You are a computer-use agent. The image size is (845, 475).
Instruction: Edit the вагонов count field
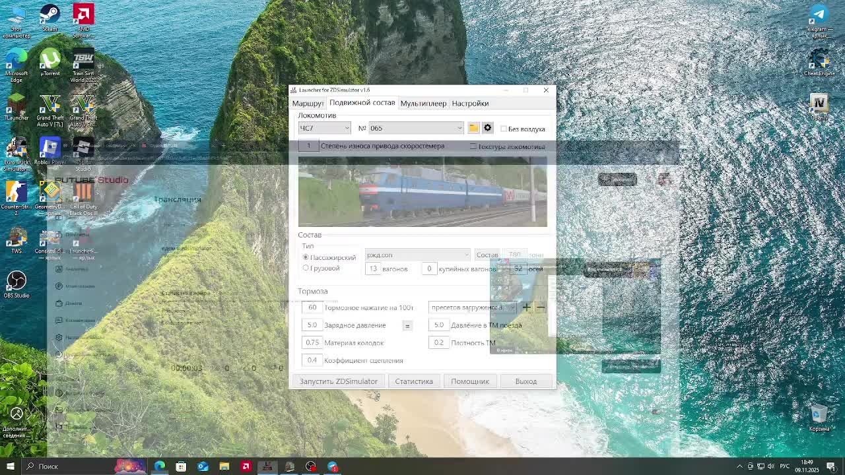point(373,269)
